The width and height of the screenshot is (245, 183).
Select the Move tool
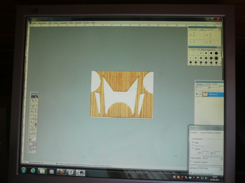pos(36,100)
